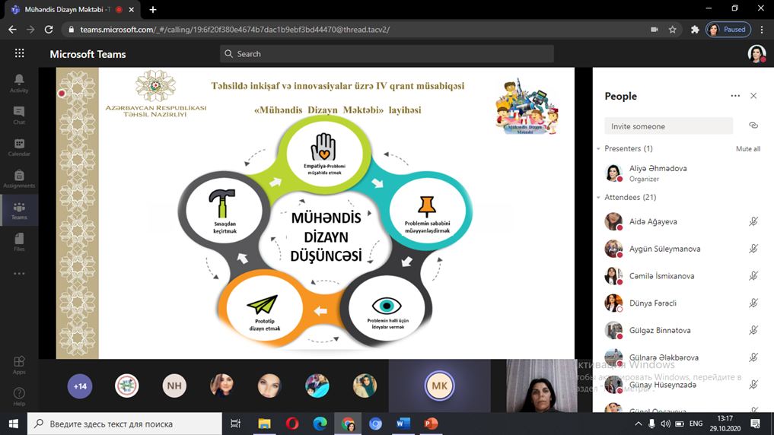Open Chrome profile Paused button
This screenshot has height=435, width=774.
tap(728, 30)
